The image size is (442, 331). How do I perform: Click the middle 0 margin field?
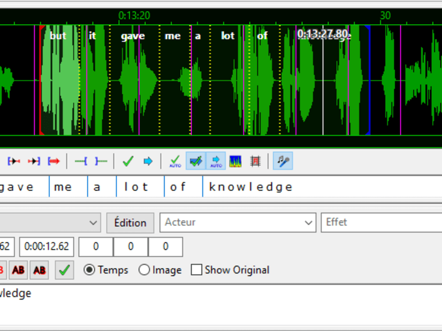pos(130,247)
